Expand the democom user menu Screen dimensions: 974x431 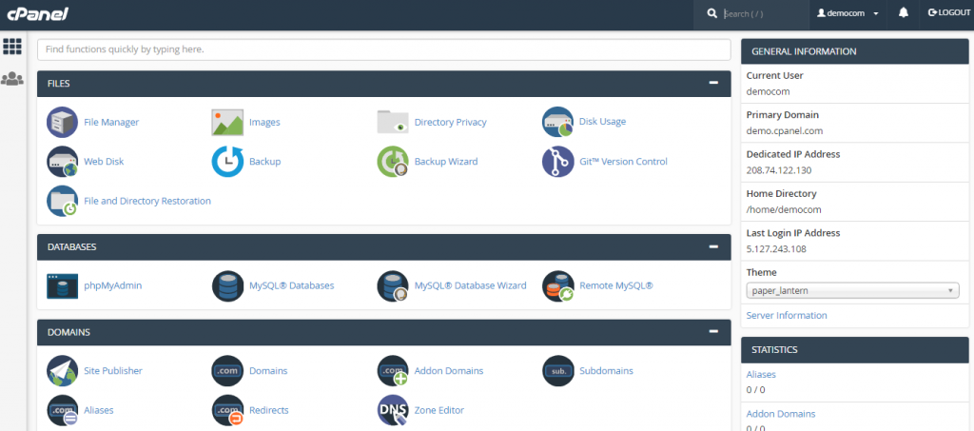coord(846,13)
